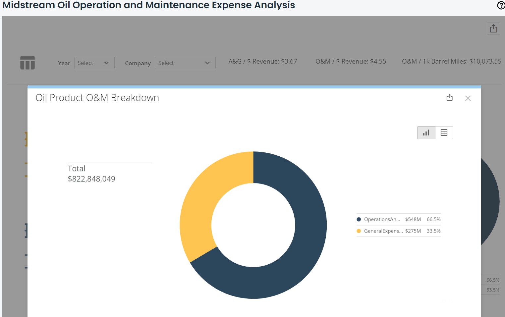Click the O&M / 1k Barrel Miles metric
Image resolution: width=505 pixels, height=317 pixels.
(x=451, y=61)
